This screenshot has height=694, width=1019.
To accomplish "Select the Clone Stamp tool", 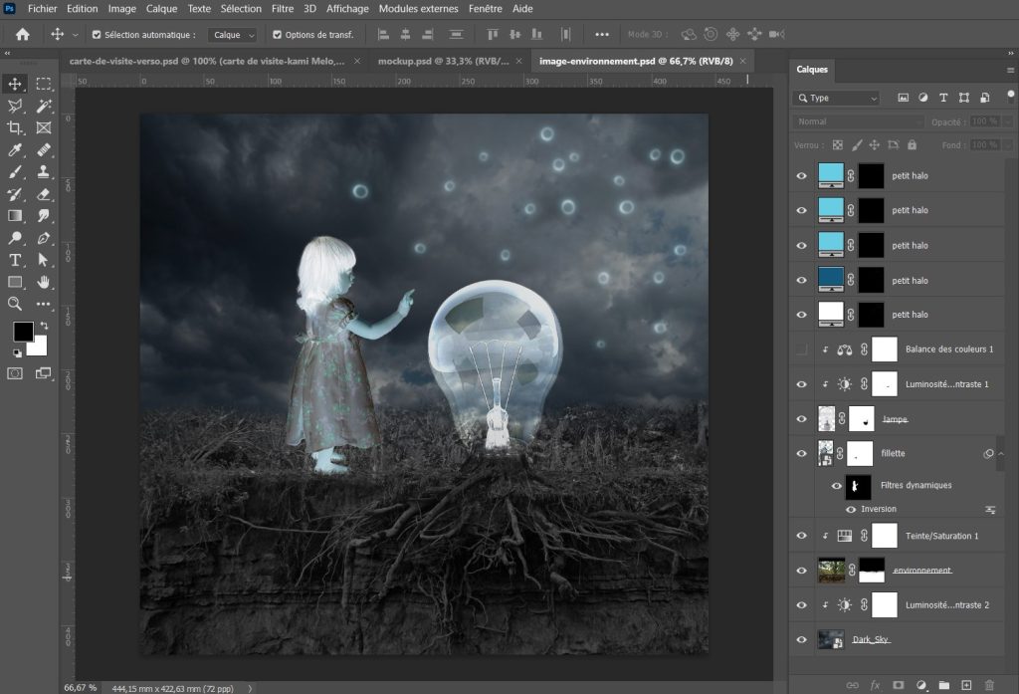I will [x=44, y=171].
